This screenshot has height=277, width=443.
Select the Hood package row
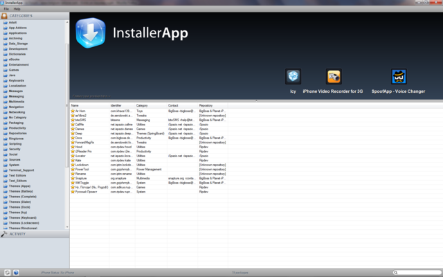[149, 147]
